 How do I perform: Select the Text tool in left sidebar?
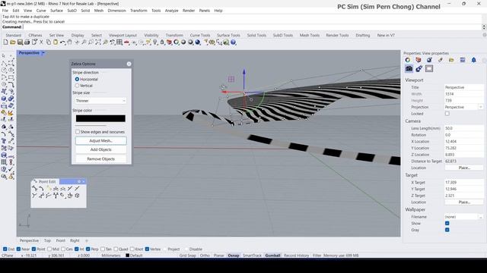4,141
